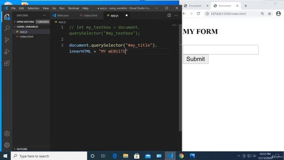Click the site info icon in address bar
The height and width of the screenshot is (160, 284).
(x=207, y=14)
